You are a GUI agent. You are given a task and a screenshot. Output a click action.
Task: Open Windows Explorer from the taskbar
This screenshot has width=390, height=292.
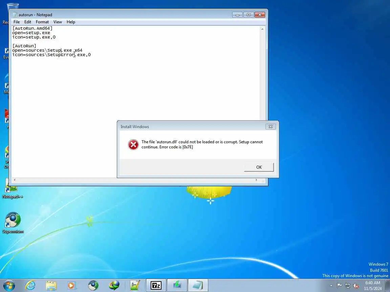(x=51, y=285)
